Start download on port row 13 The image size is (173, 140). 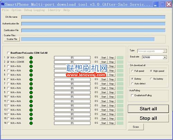[103, 110]
